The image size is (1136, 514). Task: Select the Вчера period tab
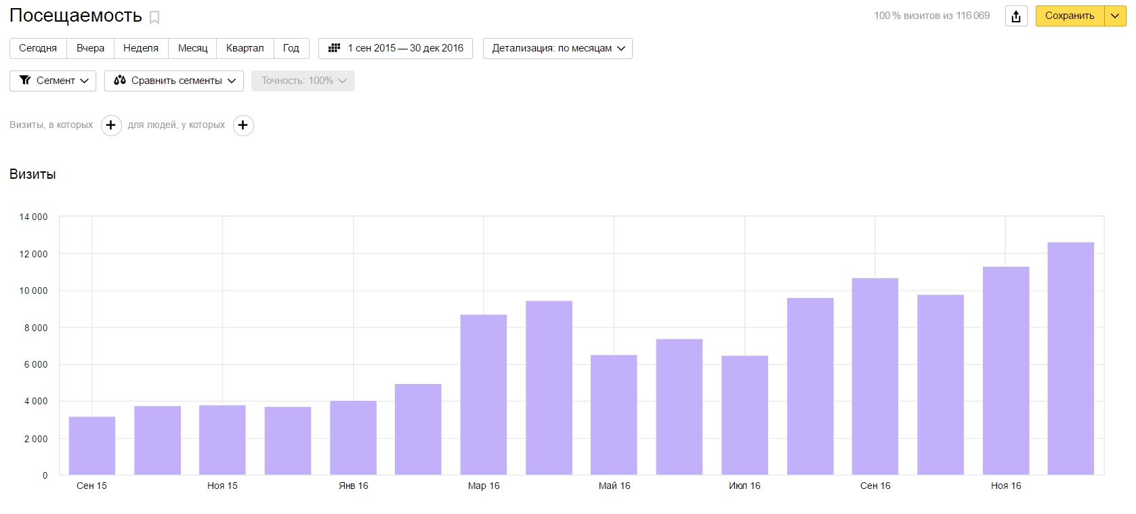(x=90, y=48)
